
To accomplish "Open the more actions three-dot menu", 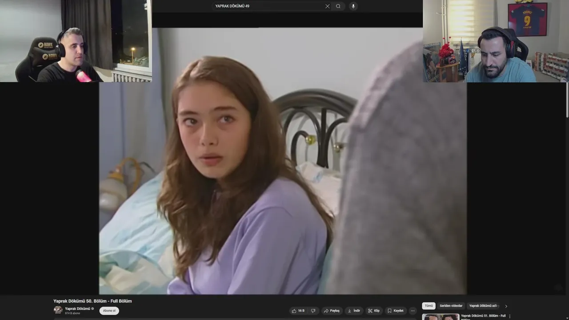I will click(413, 311).
